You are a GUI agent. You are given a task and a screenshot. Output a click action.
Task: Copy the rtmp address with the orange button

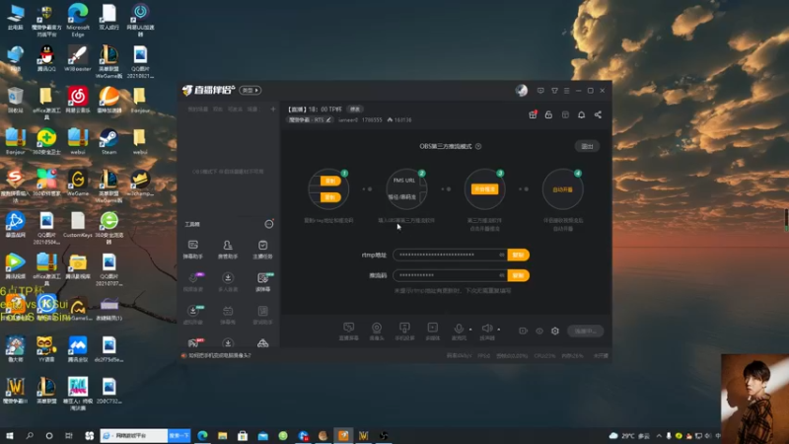click(x=519, y=255)
